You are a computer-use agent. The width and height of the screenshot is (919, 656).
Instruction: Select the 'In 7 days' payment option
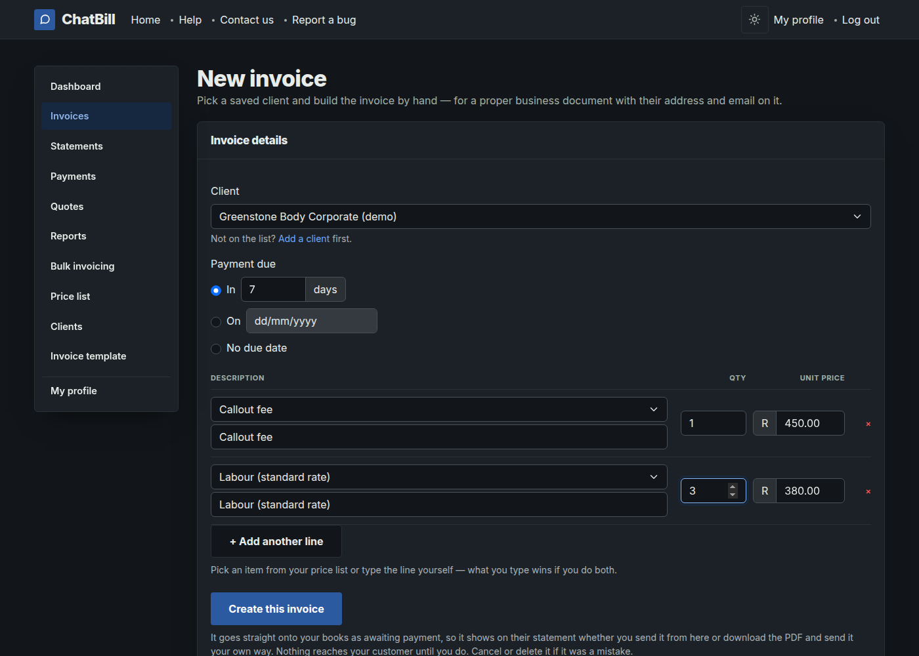216,290
